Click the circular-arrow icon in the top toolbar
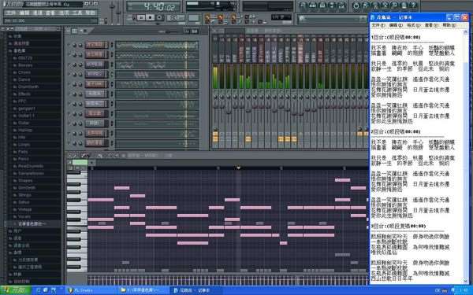 tap(356, 6)
